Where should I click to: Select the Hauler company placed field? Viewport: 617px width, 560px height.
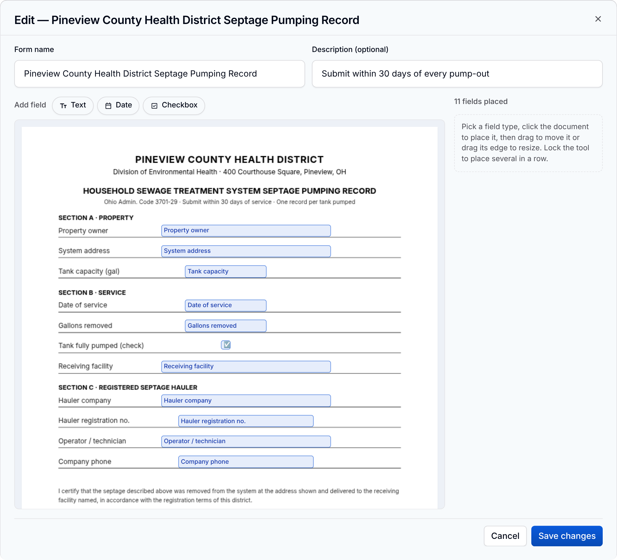246,401
